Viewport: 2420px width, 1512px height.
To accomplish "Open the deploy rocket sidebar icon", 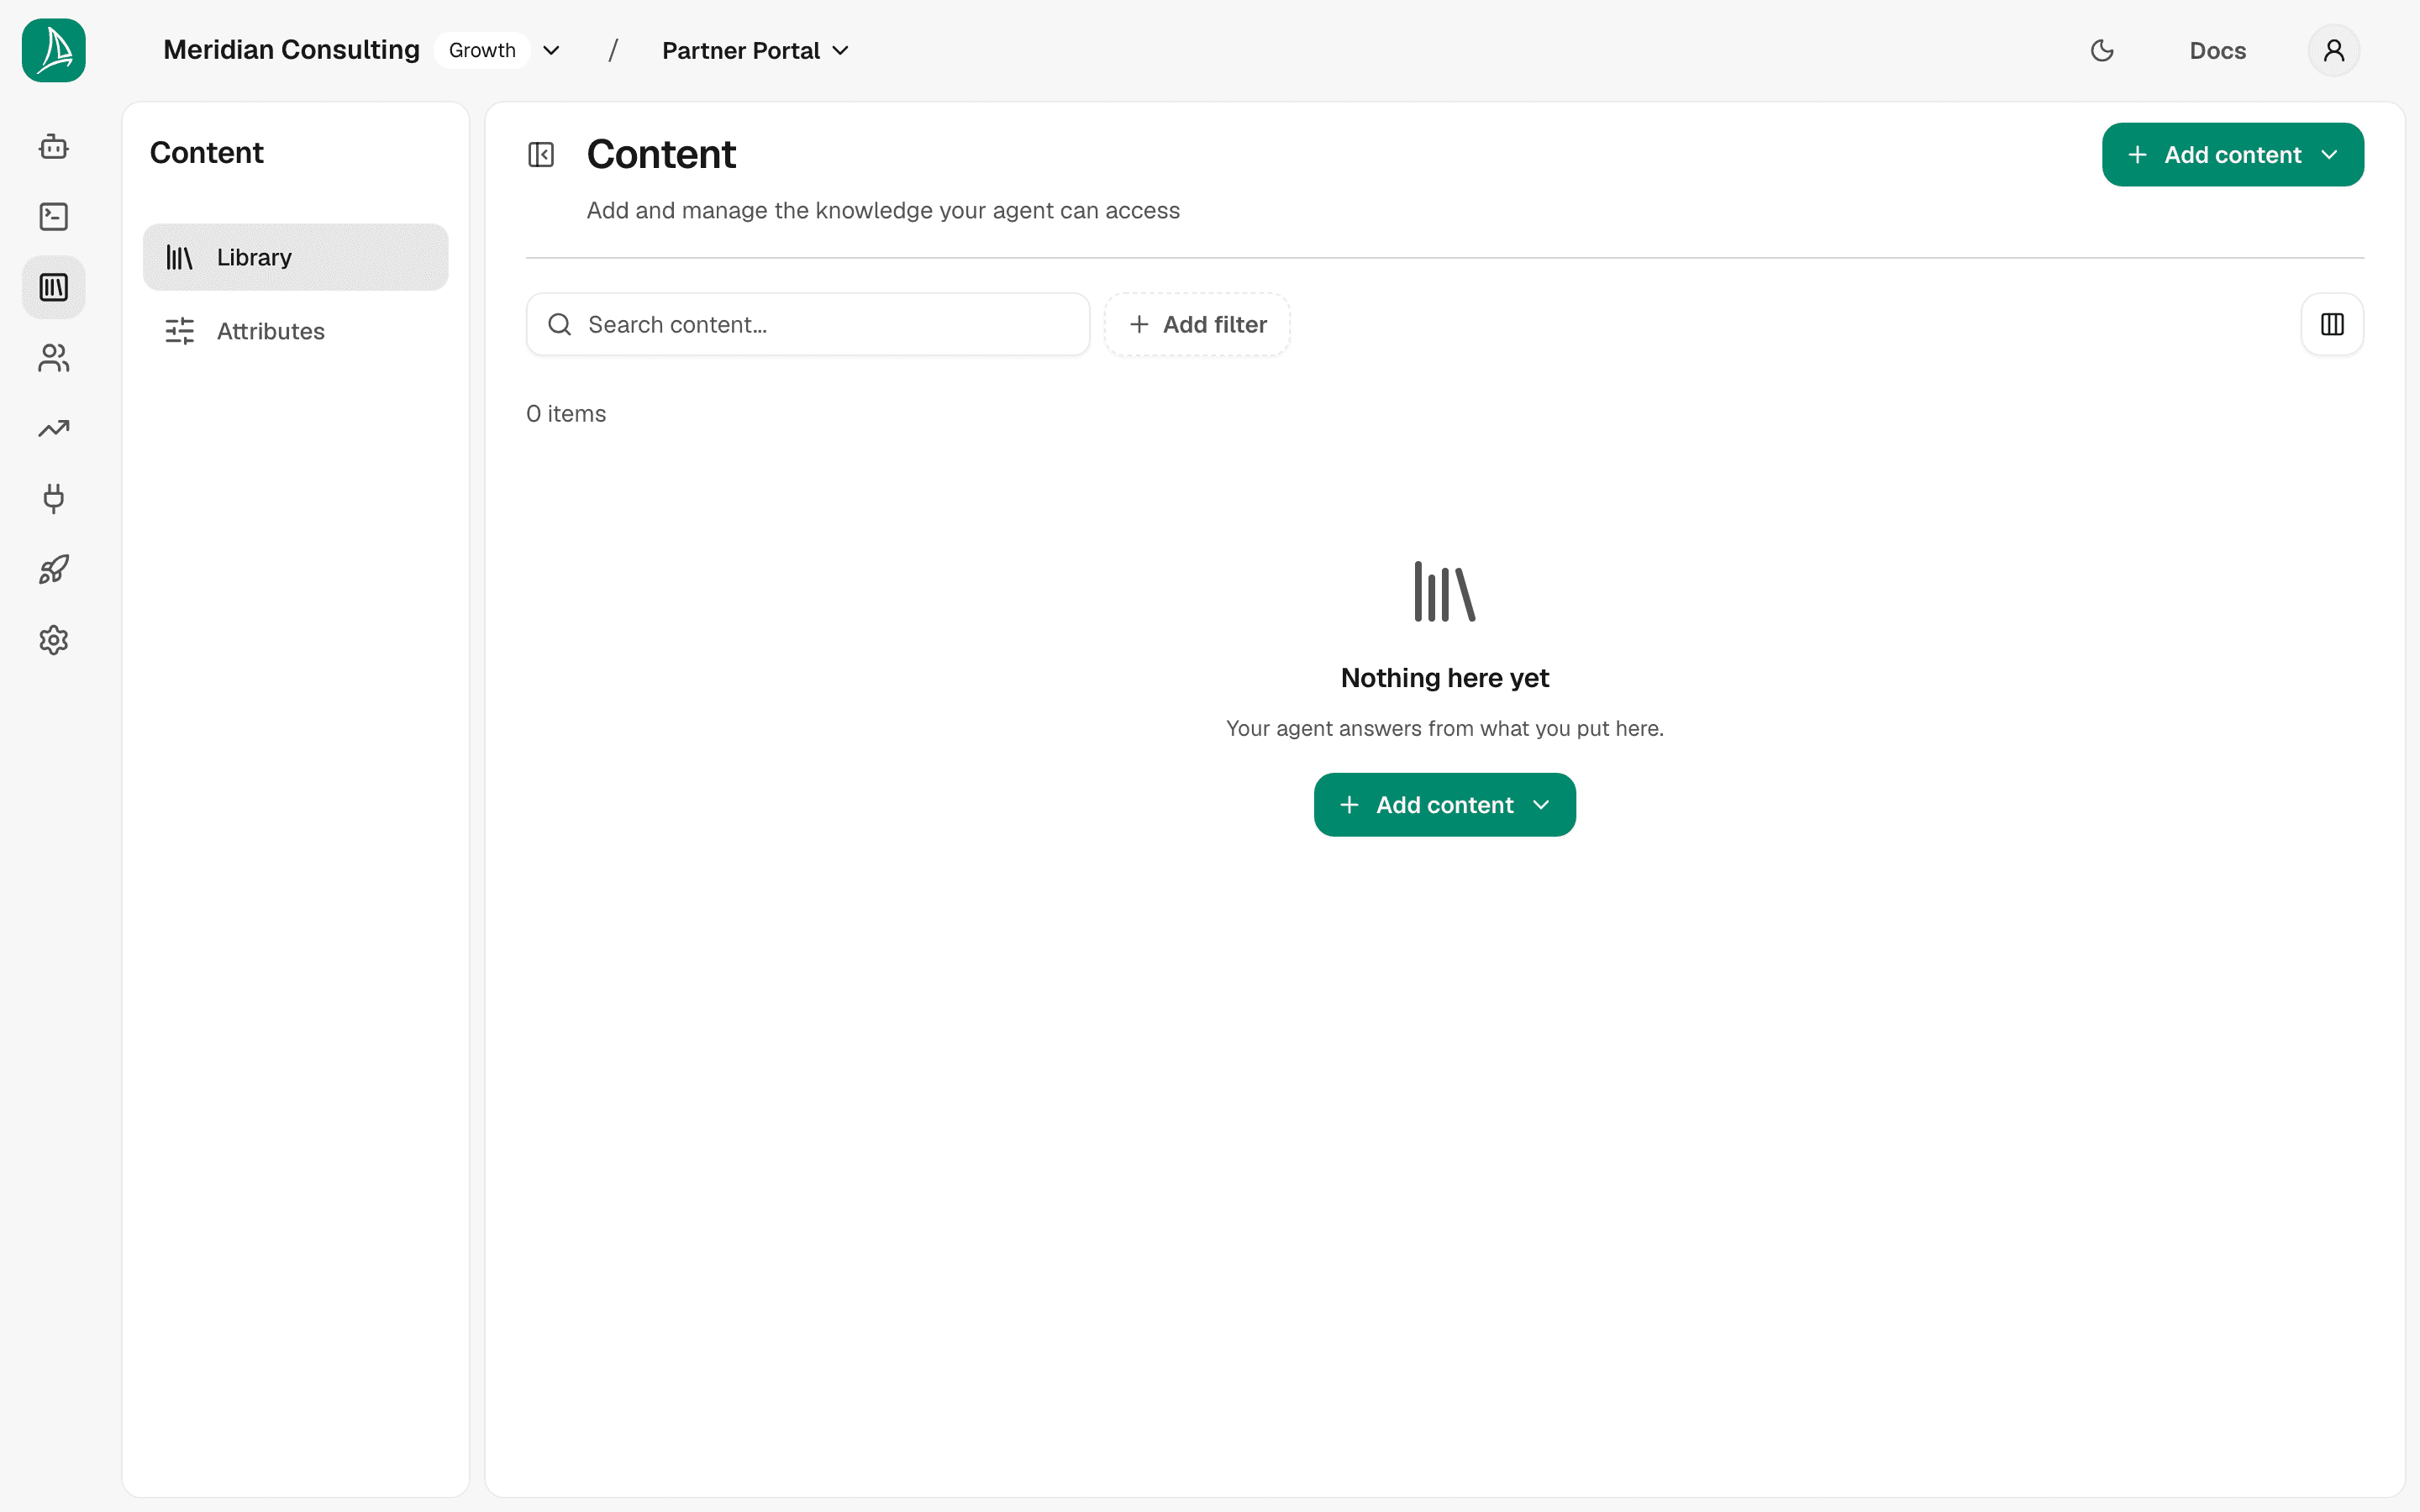I will [x=54, y=570].
